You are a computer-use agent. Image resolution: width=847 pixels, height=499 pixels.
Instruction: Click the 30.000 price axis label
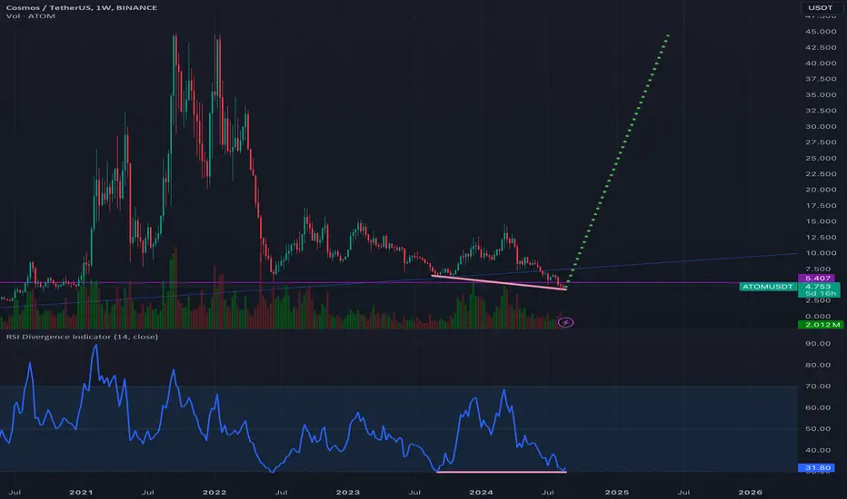point(821,127)
